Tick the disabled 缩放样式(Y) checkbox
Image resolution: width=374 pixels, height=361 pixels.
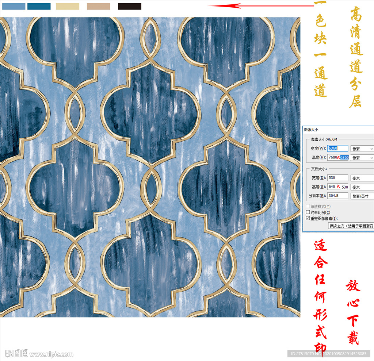(x=308, y=206)
